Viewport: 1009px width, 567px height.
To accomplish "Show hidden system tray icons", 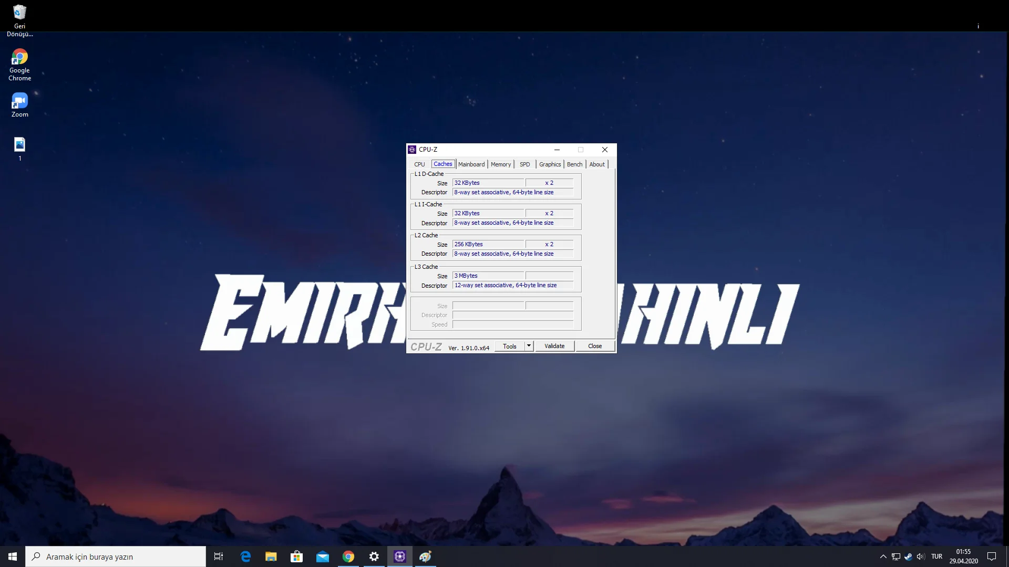I will tap(883, 556).
